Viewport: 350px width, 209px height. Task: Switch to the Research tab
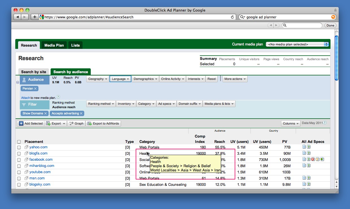point(29,45)
